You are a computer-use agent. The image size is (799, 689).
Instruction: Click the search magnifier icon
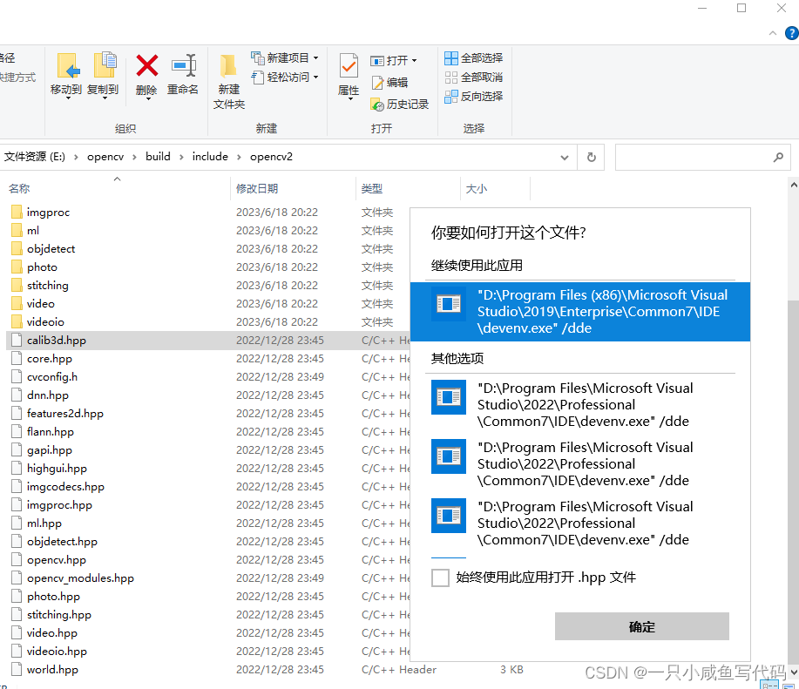[778, 158]
